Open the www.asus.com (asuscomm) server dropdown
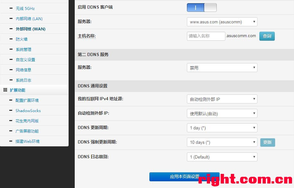Viewport: 294px width, 188px height. coord(222,22)
